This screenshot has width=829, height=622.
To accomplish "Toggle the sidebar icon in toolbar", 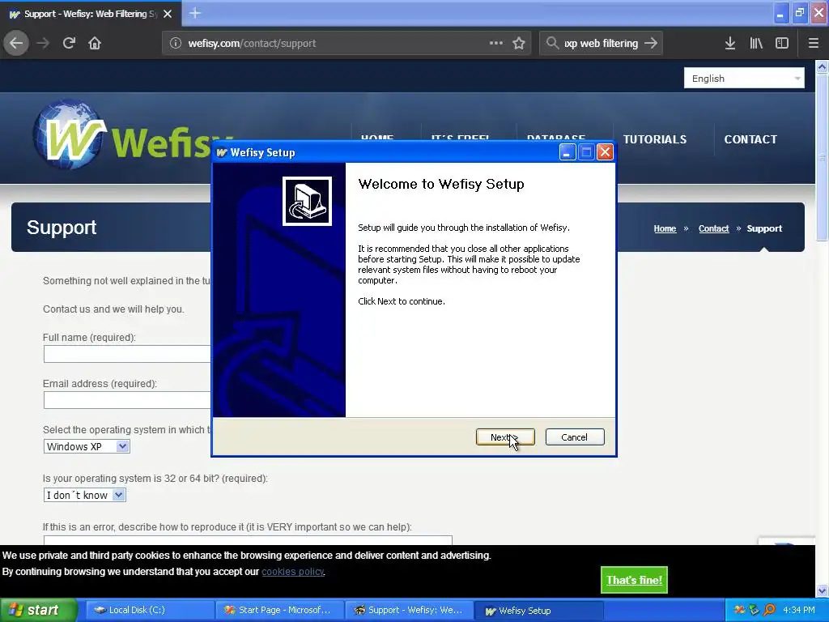I will (x=782, y=44).
